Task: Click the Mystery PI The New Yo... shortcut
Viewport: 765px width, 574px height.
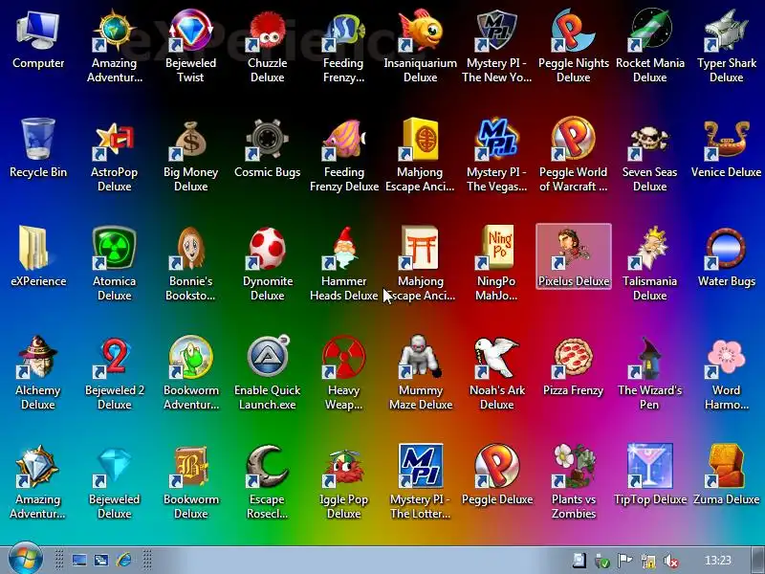Action: [x=496, y=46]
